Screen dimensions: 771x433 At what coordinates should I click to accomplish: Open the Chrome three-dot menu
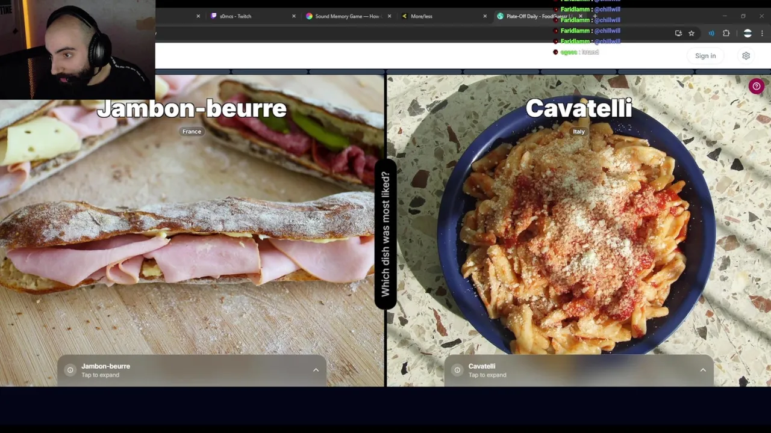pos(763,33)
